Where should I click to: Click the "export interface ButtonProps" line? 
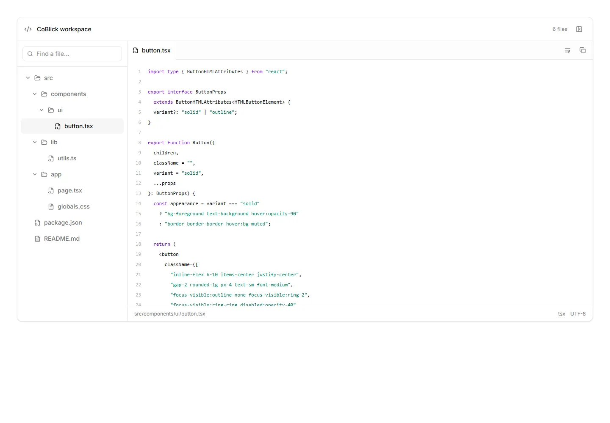coord(187,92)
